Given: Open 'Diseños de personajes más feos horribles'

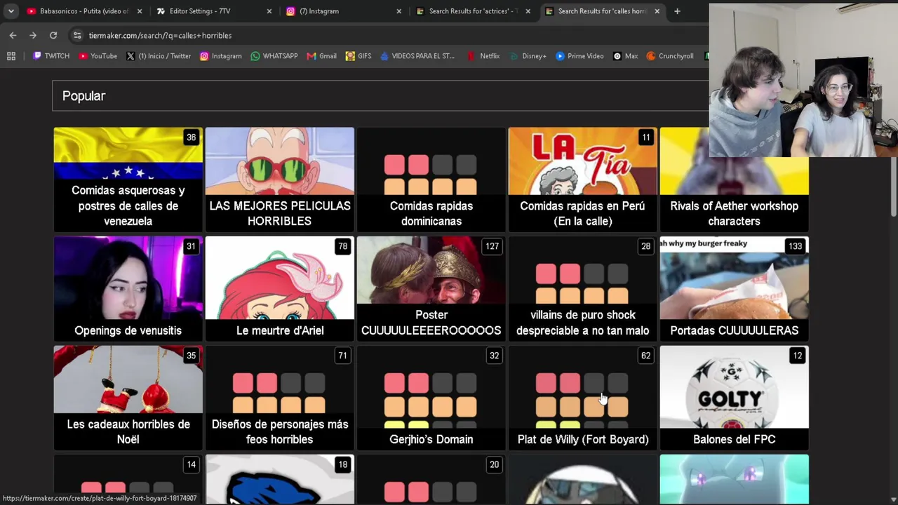Looking at the screenshot, I should pos(280,398).
